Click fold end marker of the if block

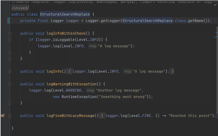tap(10, 52)
